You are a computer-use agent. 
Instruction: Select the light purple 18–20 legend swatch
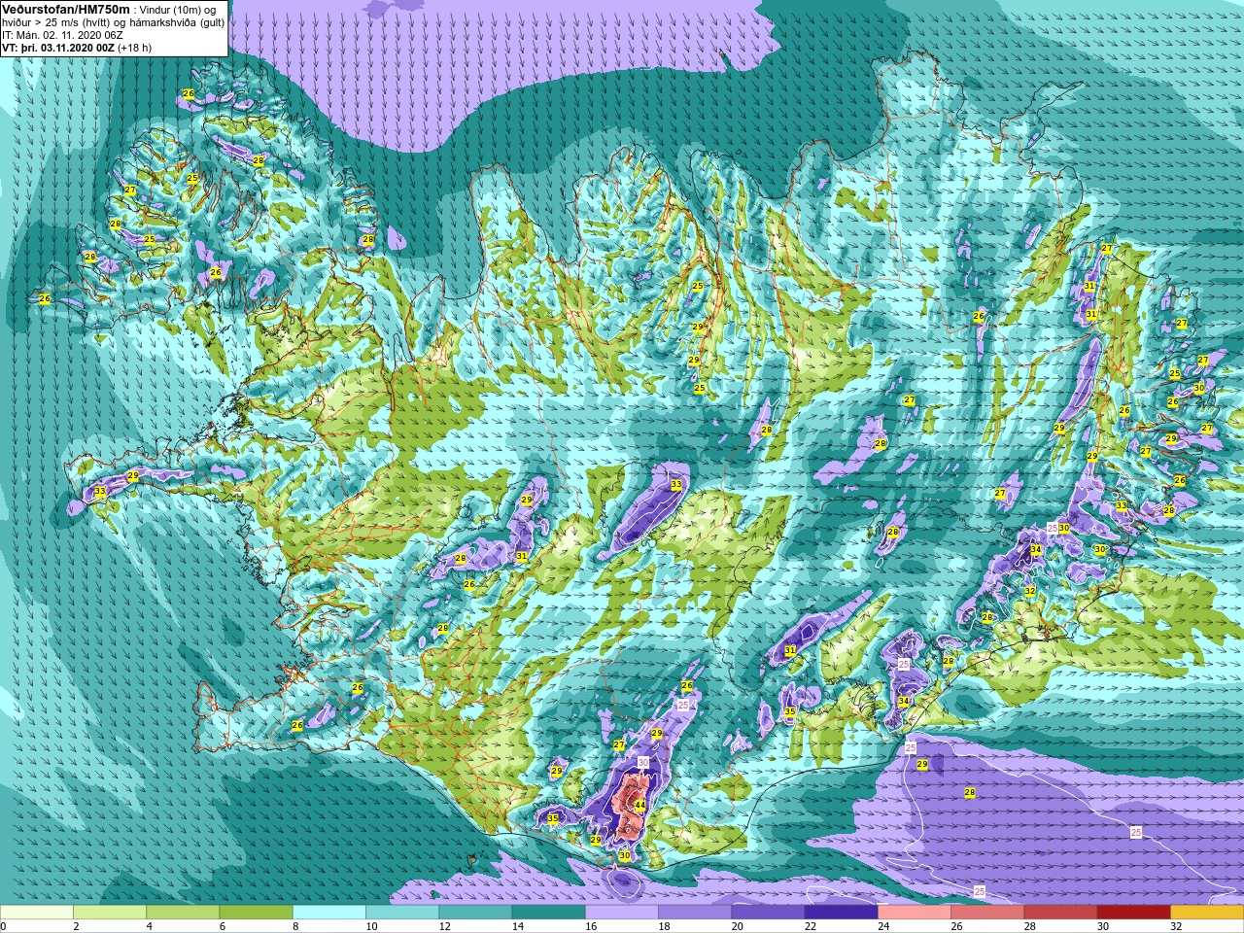[695, 913]
